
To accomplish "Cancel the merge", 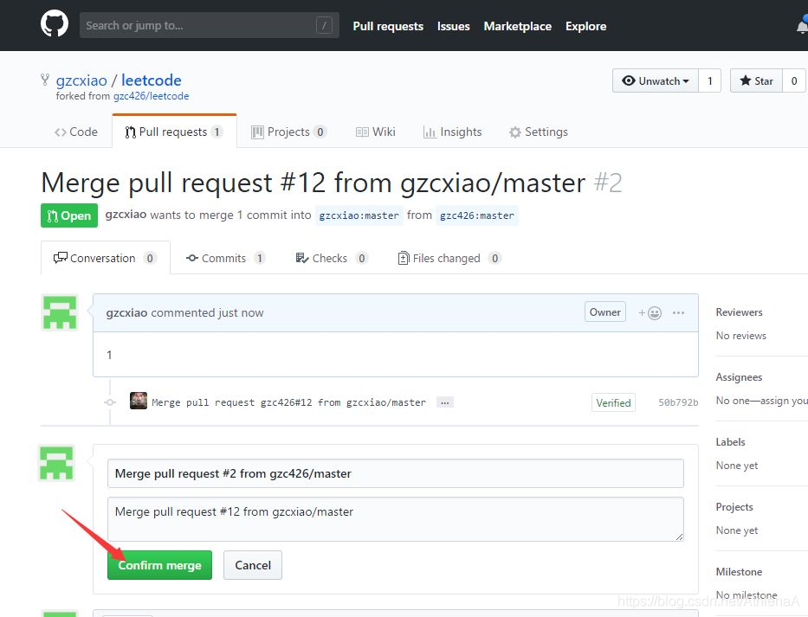I will click(253, 565).
